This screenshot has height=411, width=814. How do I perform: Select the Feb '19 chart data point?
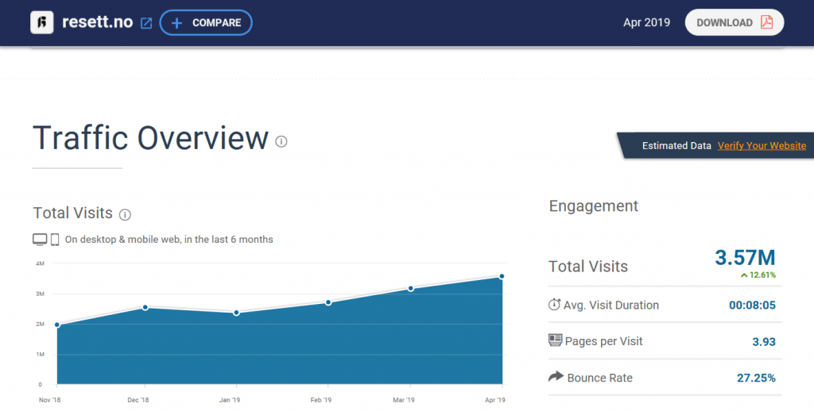click(328, 302)
